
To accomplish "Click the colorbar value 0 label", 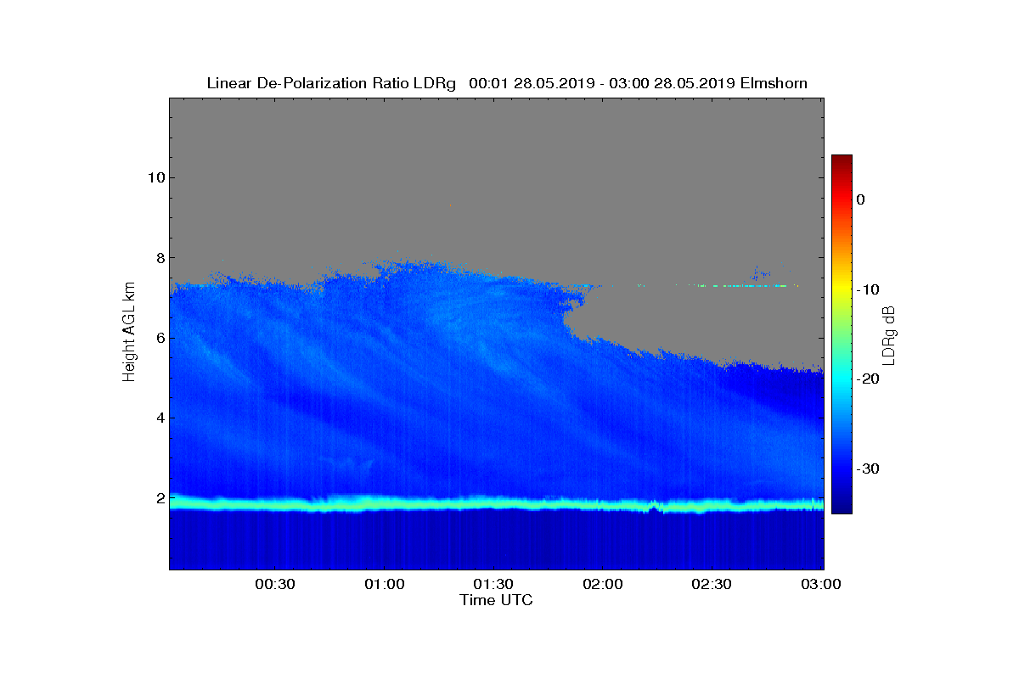I will pos(860,199).
